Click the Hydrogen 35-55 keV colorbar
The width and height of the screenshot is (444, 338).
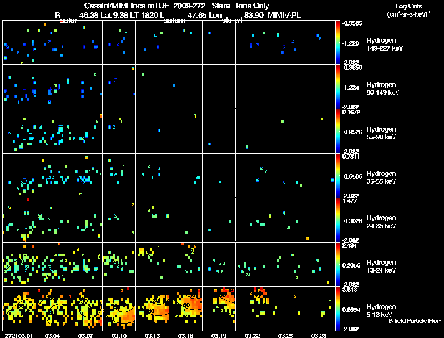point(337,175)
